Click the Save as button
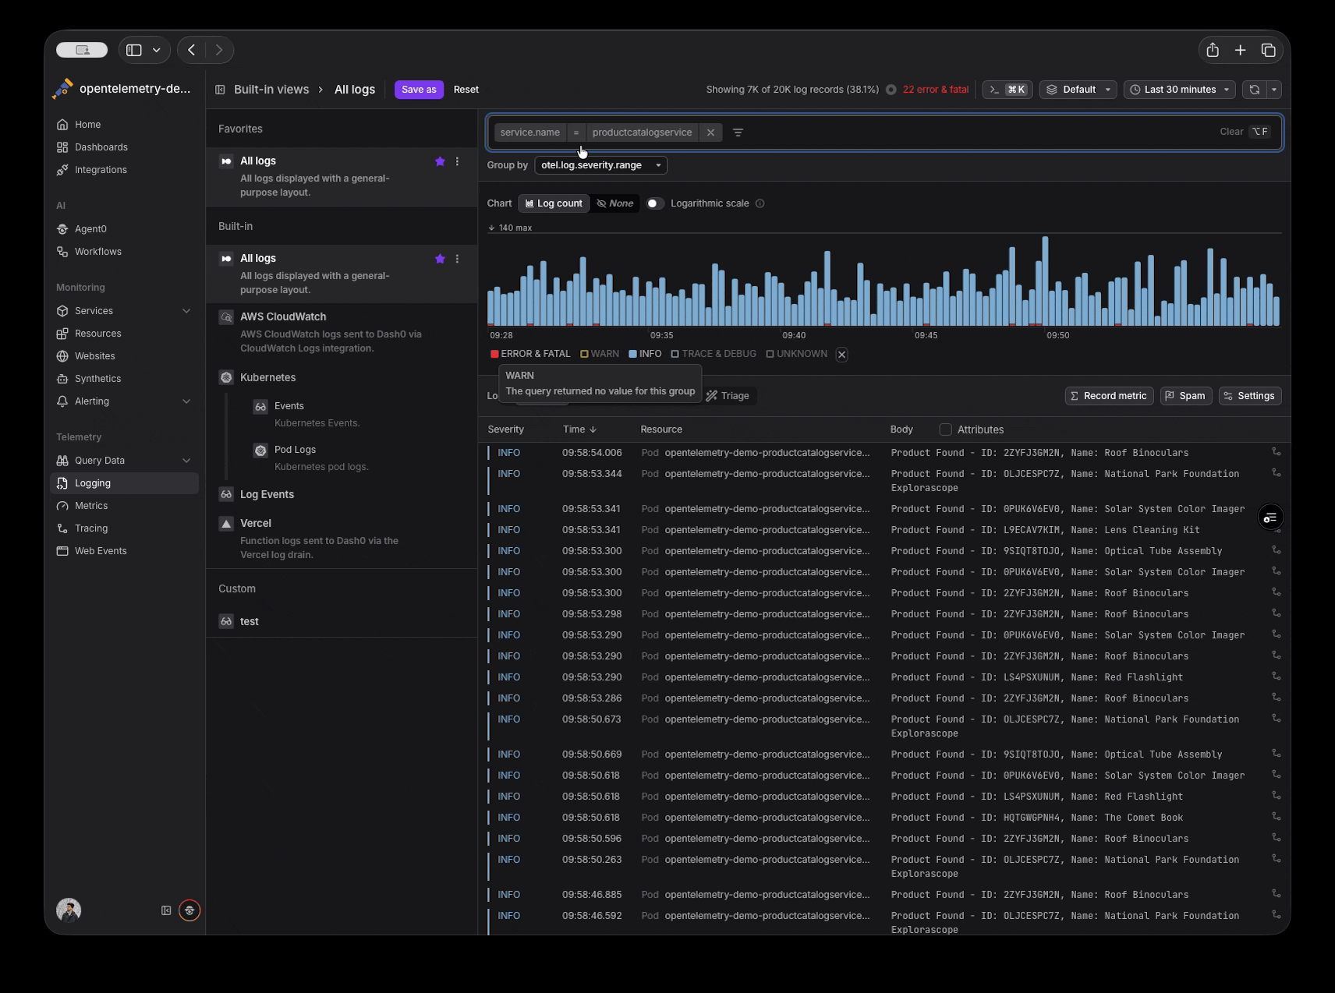 tap(419, 90)
